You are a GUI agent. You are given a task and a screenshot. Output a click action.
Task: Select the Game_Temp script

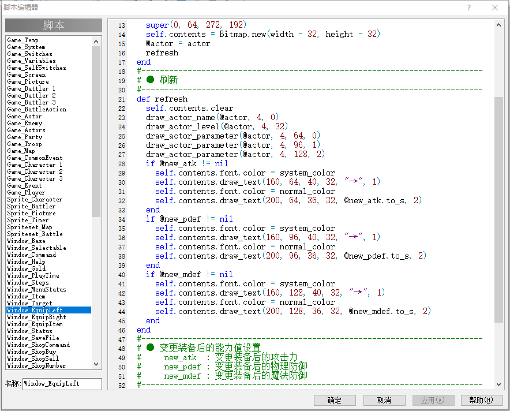point(49,40)
